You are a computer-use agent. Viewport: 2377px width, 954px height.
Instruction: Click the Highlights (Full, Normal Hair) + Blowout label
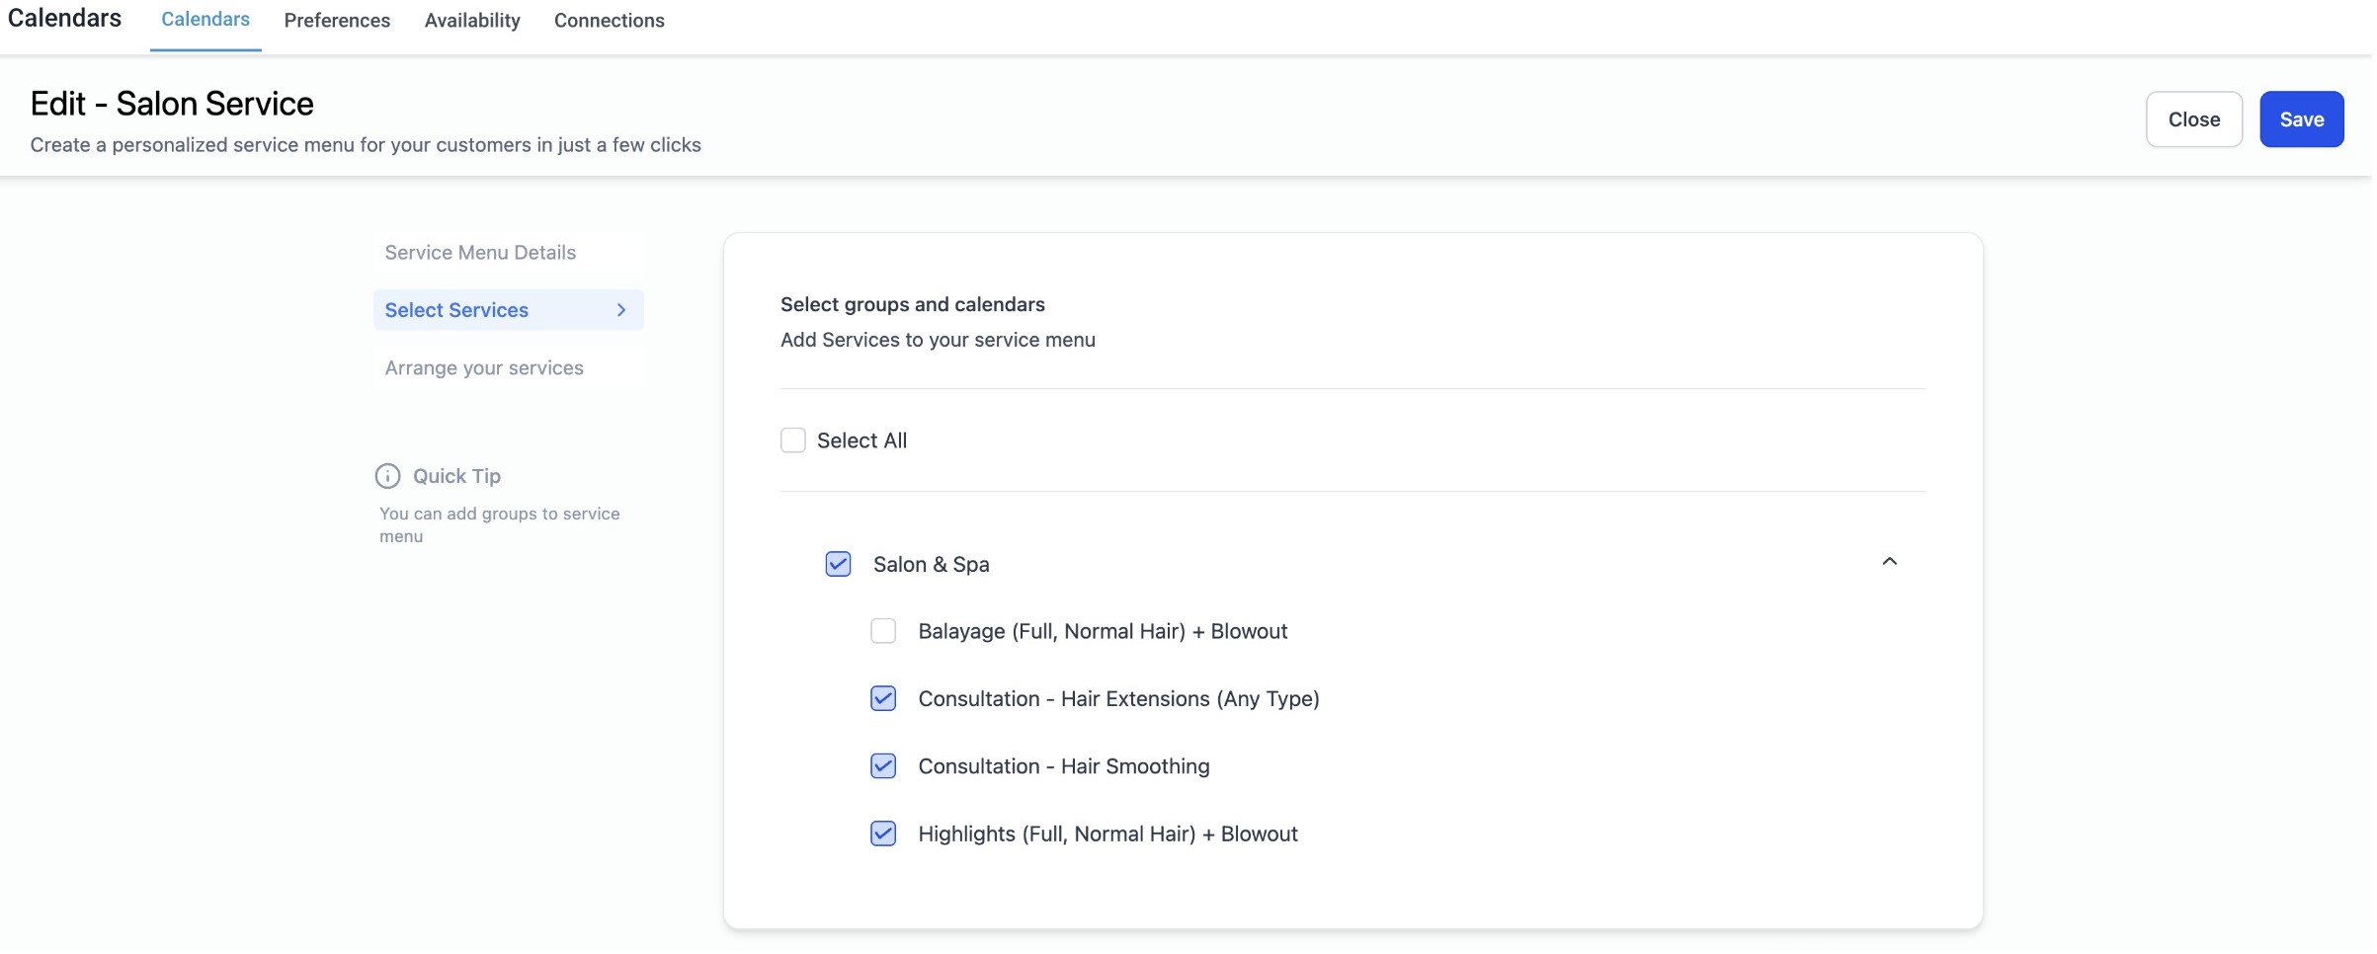click(1108, 835)
